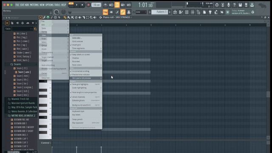272x153 pixels.
Task: Click the Background waveform entry
Action: pyautogui.click(x=86, y=105)
